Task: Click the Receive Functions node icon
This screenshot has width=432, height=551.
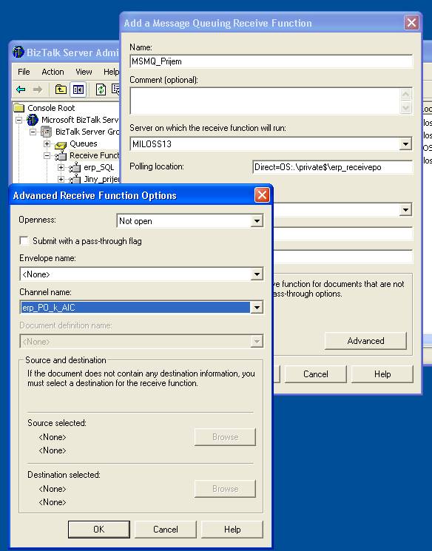Action: (61, 155)
